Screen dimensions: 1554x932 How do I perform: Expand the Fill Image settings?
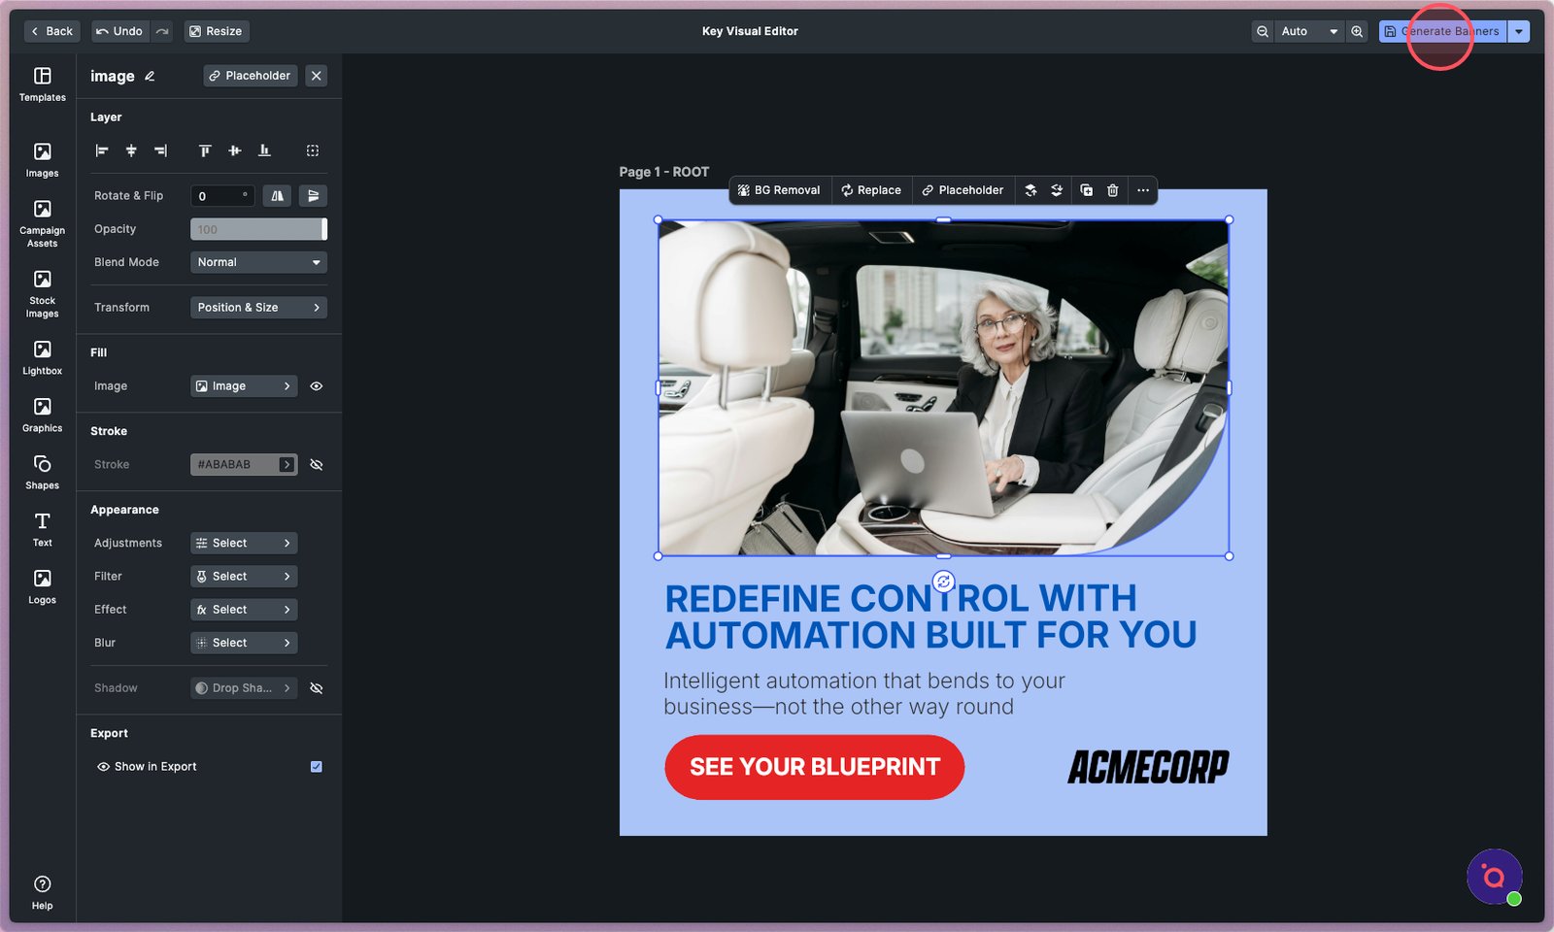244,386
